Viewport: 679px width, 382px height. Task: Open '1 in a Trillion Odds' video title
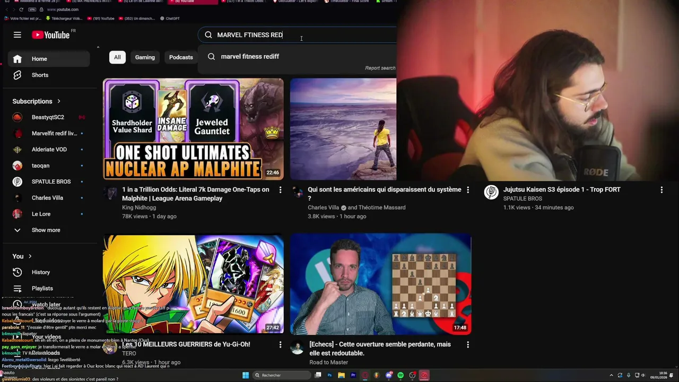click(x=196, y=194)
